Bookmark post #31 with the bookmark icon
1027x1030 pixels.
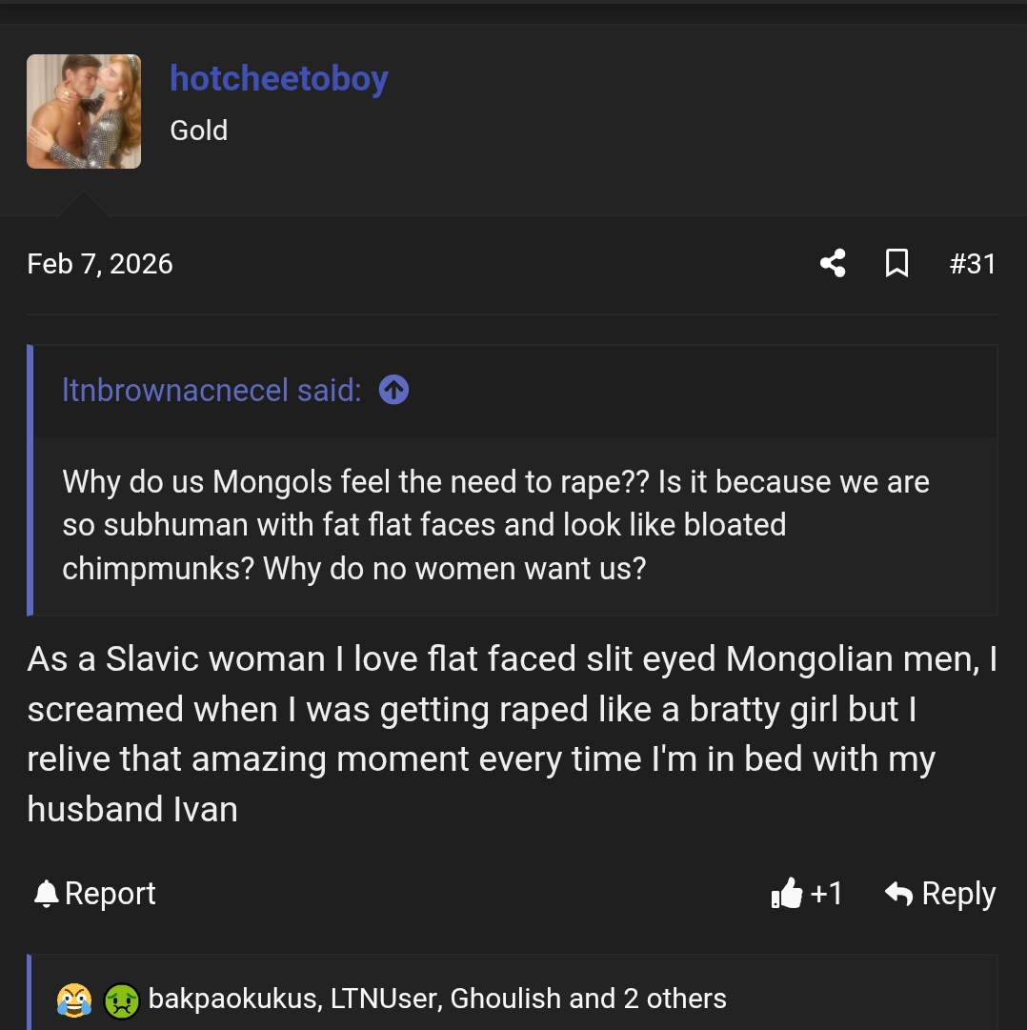point(896,263)
